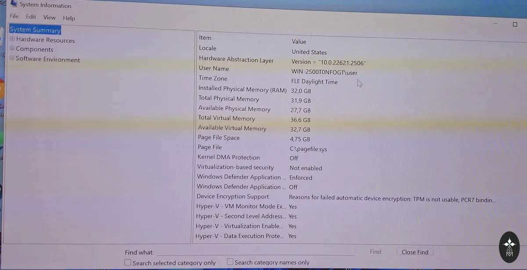Maximize the System Information window

coord(515,25)
